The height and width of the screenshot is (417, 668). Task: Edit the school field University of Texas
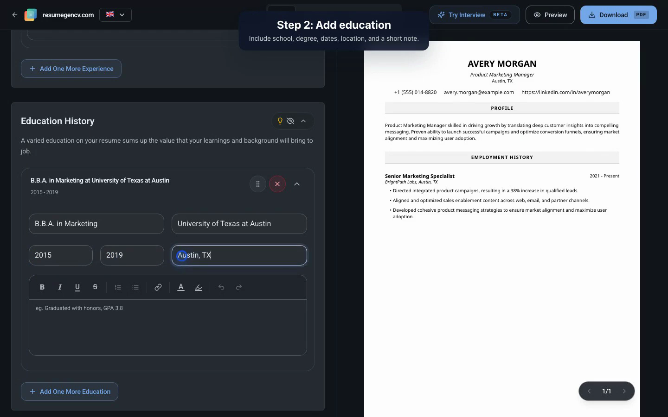point(239,224)
